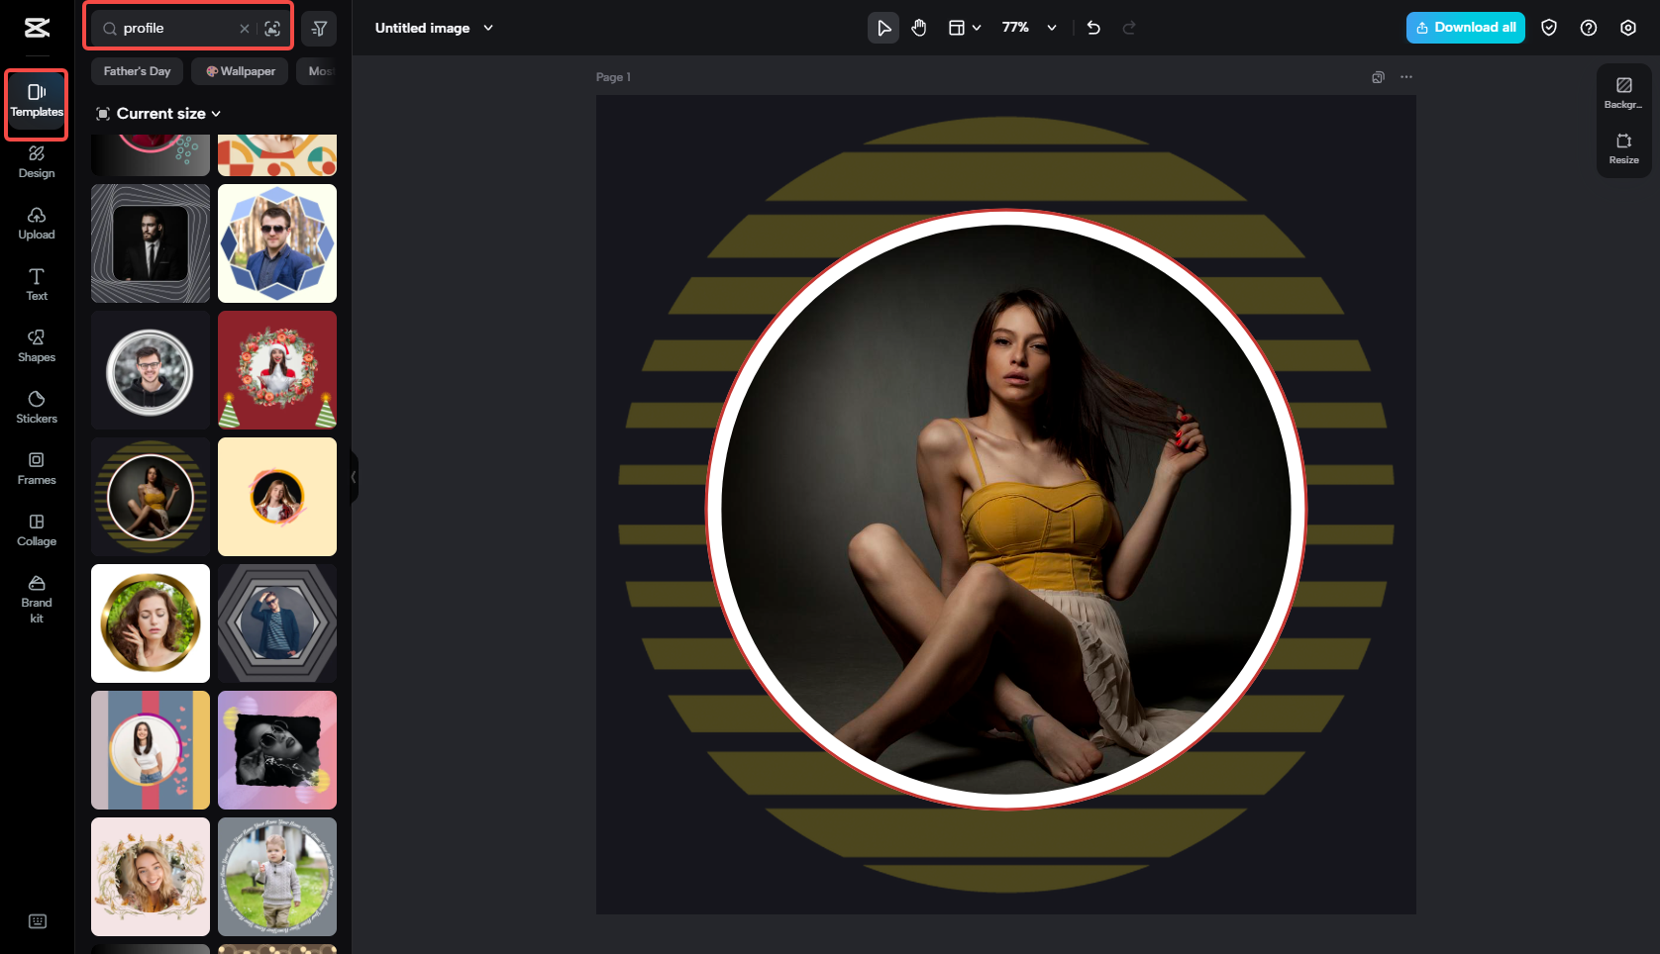Click the Download all button
The height and width of the screenshot is (954, 1660).
point(1465,28)
